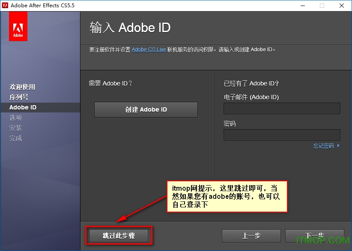This screenshot has width=352, height=251.
Task: Click the 跳过此步骤 button
Action: coord(119,236)
